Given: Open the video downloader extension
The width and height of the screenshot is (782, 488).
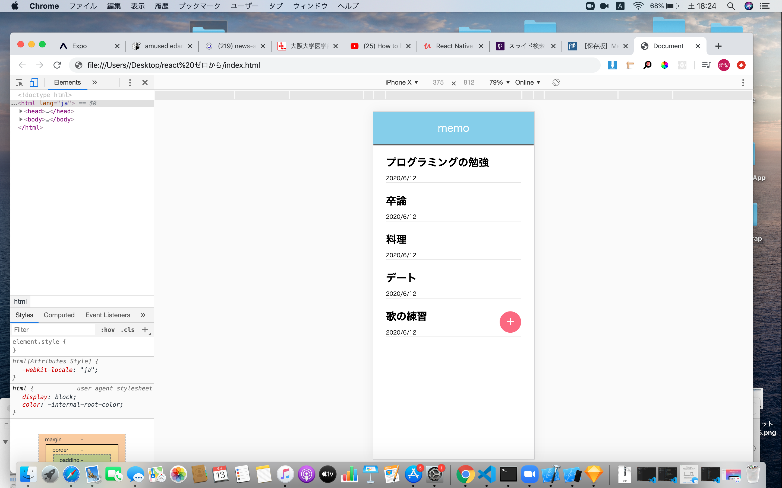Looking at the screenshot, I should 613,65.
